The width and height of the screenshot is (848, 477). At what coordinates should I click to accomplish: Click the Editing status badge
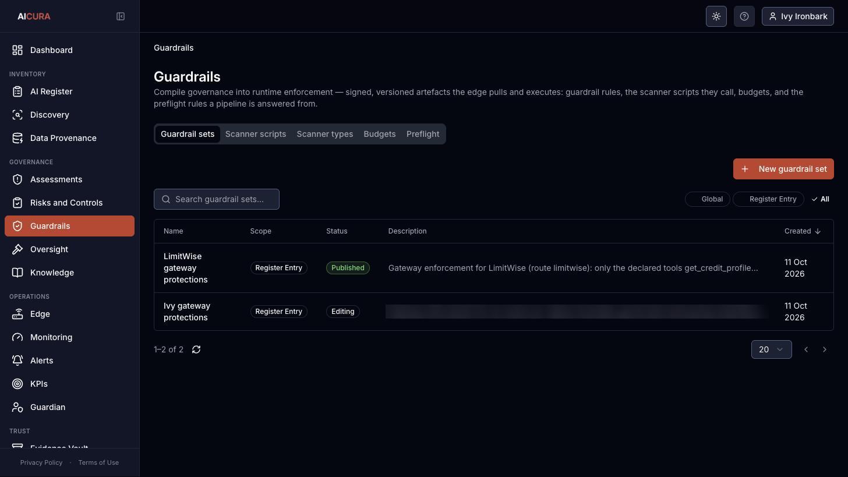(x=343, y=312)
